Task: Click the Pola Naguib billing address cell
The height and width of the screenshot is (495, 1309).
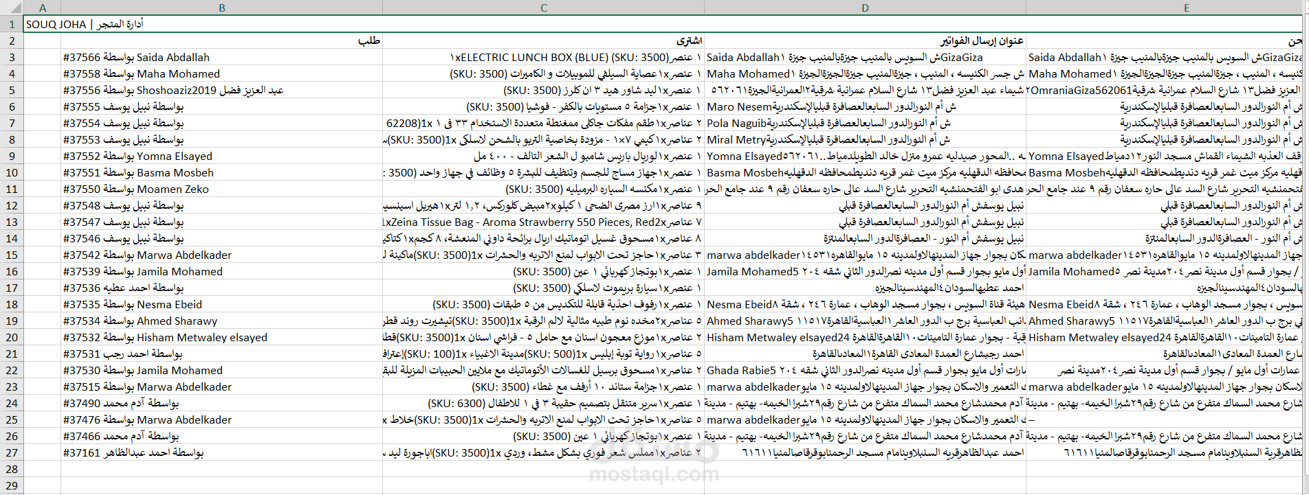Action: tap(865, 123)
